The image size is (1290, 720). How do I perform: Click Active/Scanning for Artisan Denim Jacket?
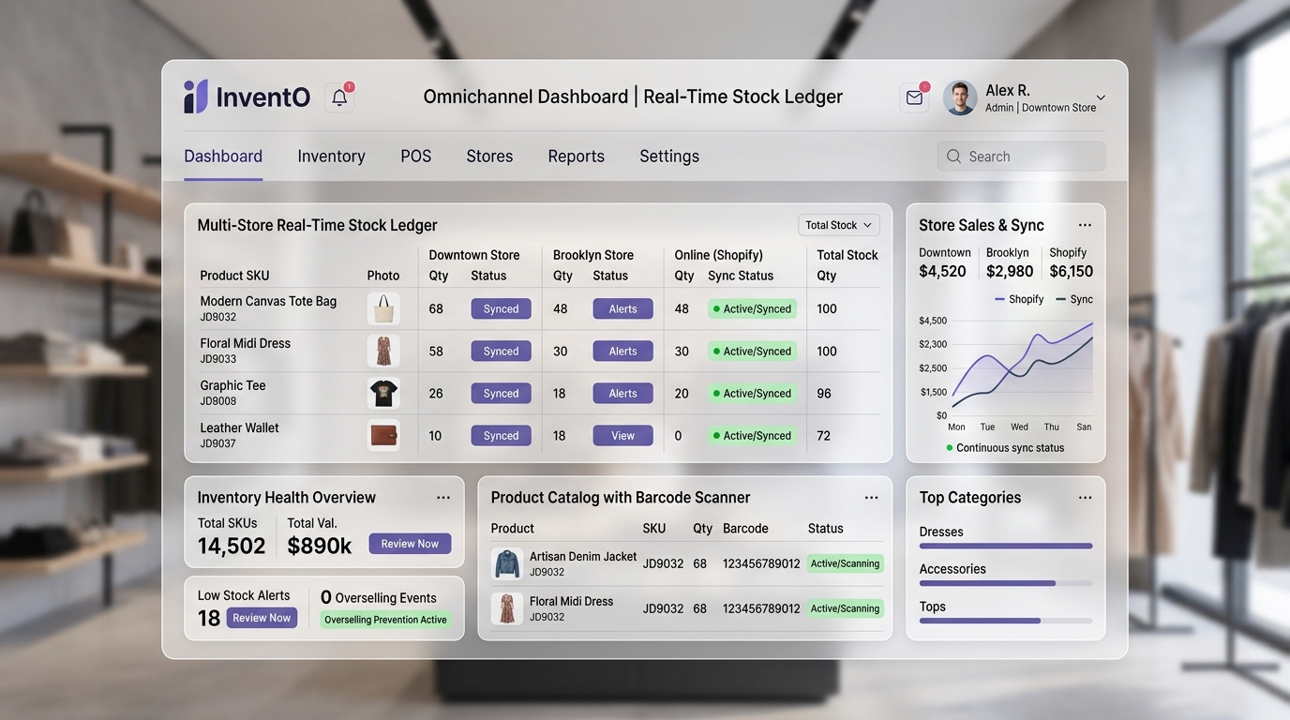845,563
